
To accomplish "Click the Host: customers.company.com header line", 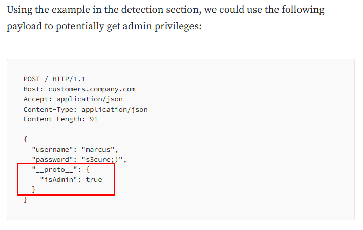I will (79, 89).
